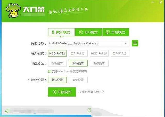Switch to 默认模式 tab
Image resolution: width=165 pixels, height=117 pixels.
click(61, 32)
